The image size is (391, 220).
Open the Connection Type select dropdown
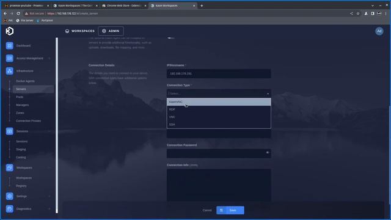click(219, 94)
